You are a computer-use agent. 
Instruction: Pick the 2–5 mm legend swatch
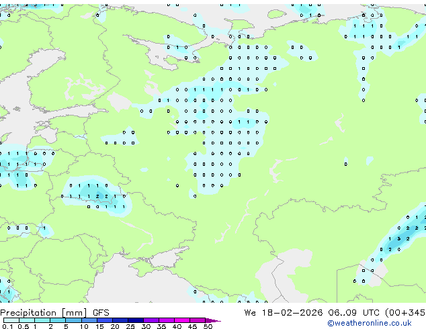pyautogui.click(x=58, y=320)
